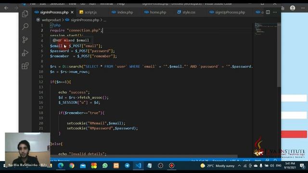Click the if($n==1){ line
Viewport: 308px width, 173px height.
coord(60,82)
